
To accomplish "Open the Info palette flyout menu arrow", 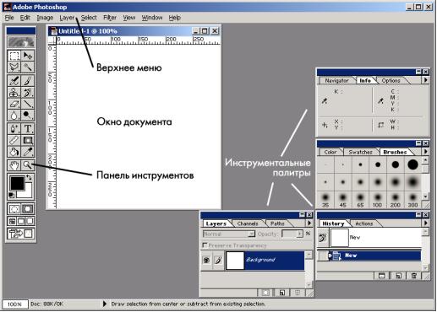I will 425,80.
